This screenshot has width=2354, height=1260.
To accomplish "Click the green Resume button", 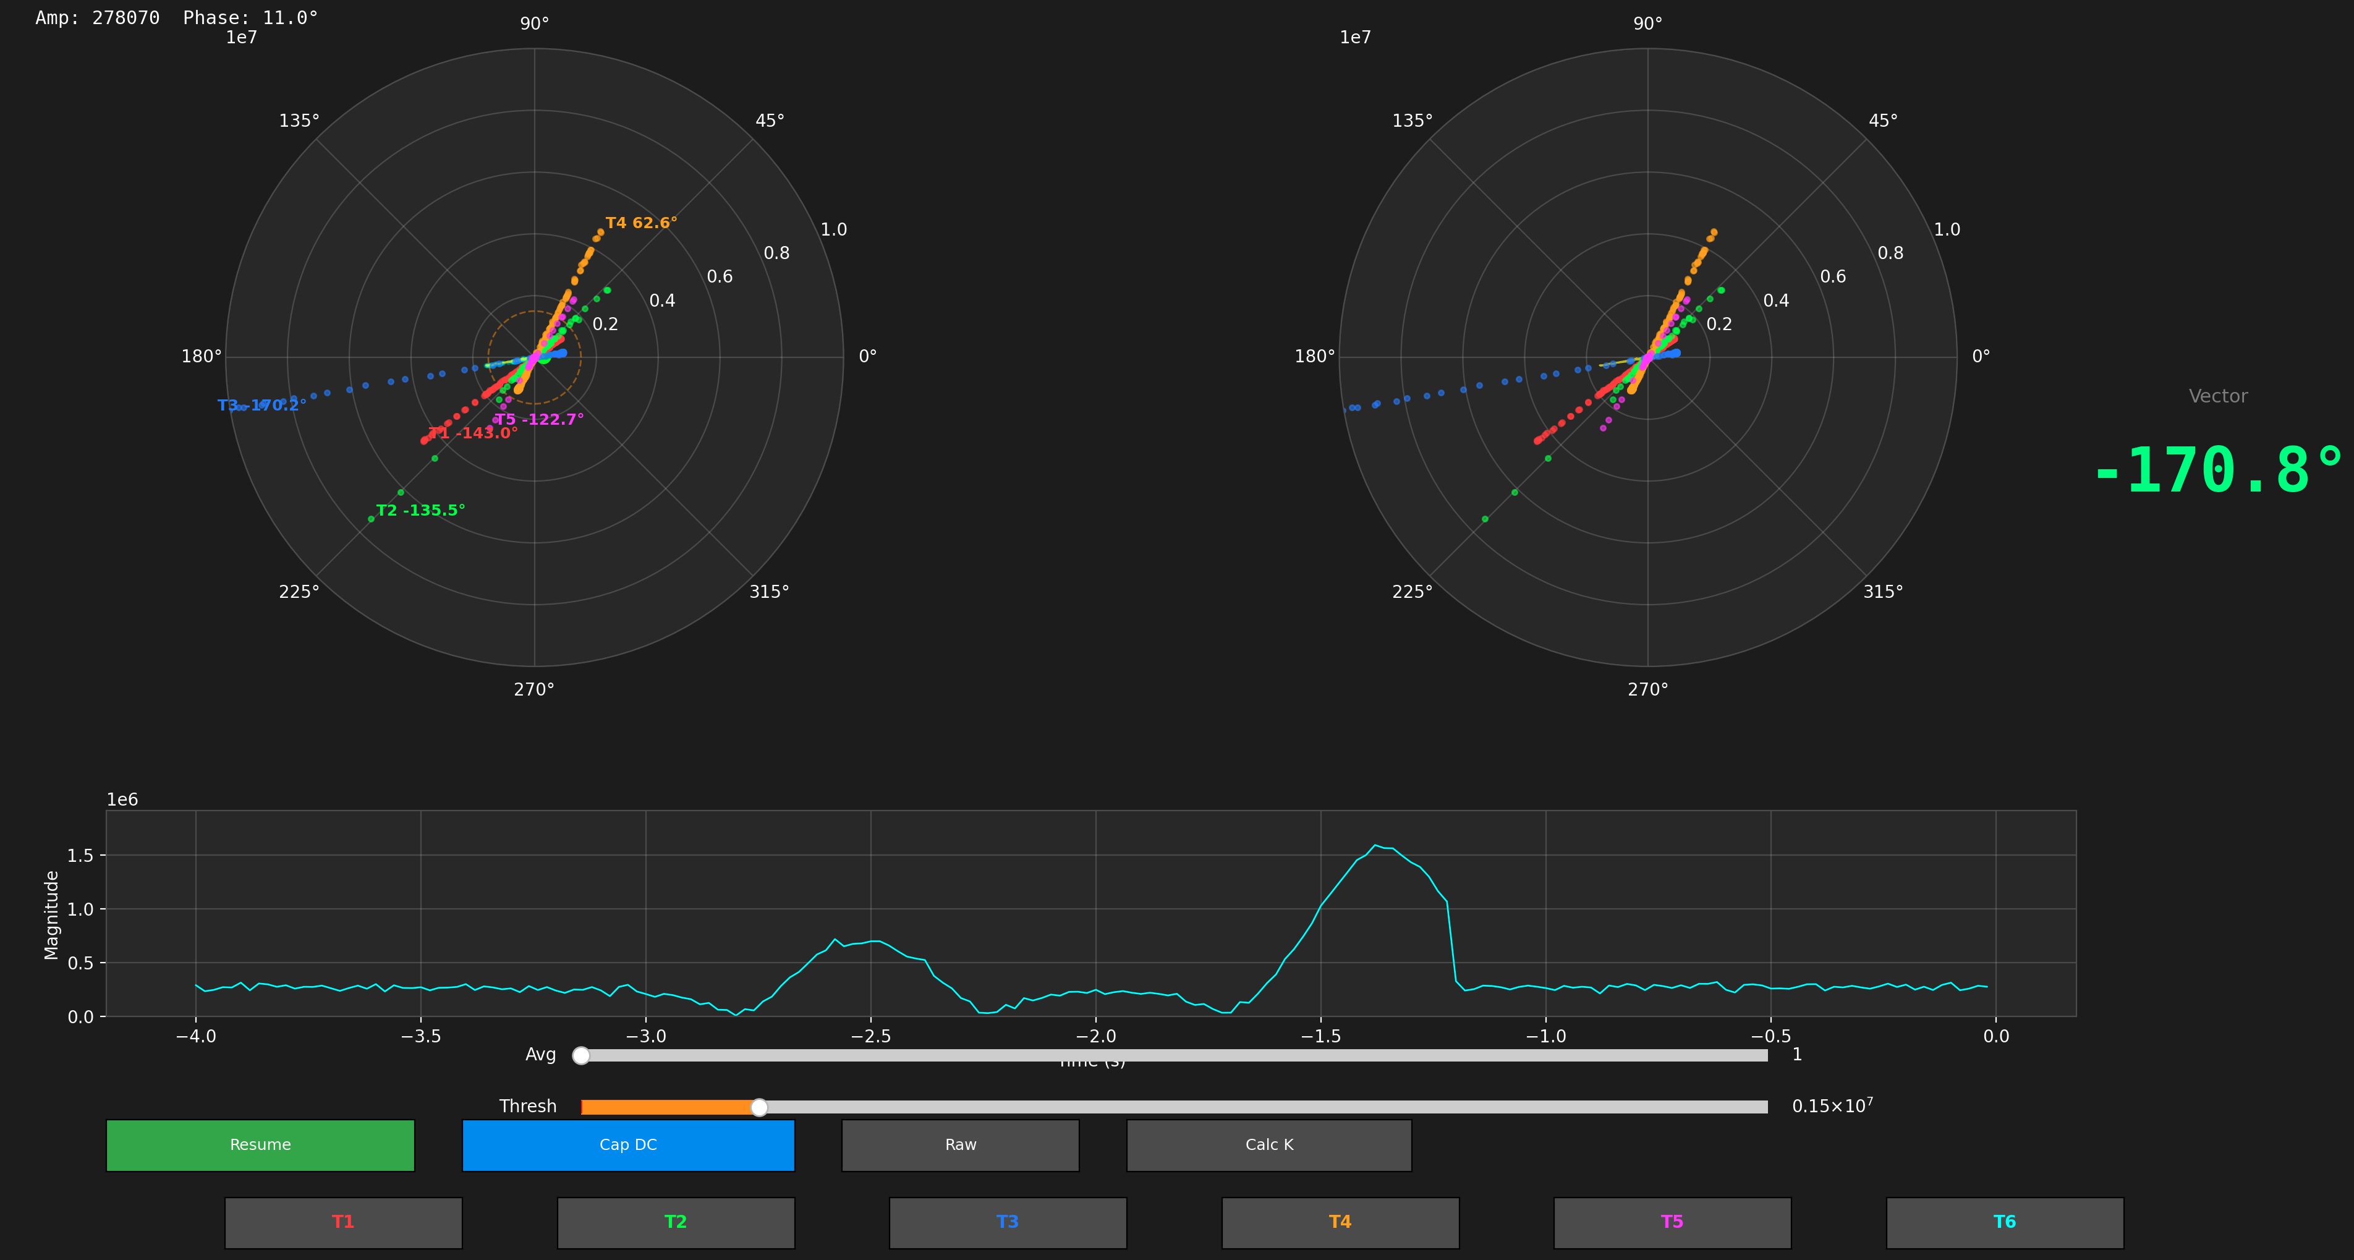I will [x=260, y=1145].
